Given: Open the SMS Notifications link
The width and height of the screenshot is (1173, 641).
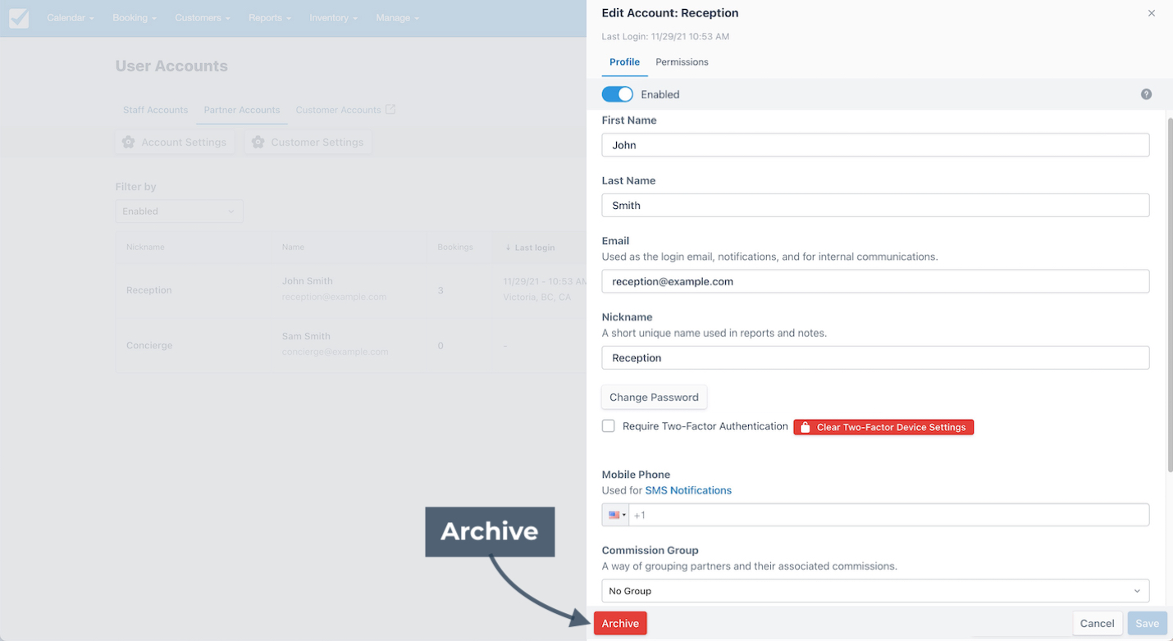Looking at the screenshot, I should [x=688, y=490].
